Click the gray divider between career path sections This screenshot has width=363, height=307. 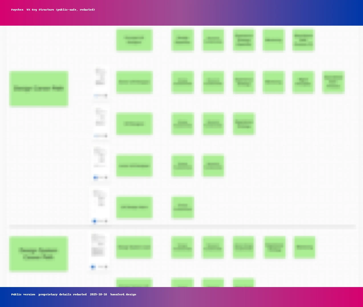pyautogui.click(x=182, y=227)
